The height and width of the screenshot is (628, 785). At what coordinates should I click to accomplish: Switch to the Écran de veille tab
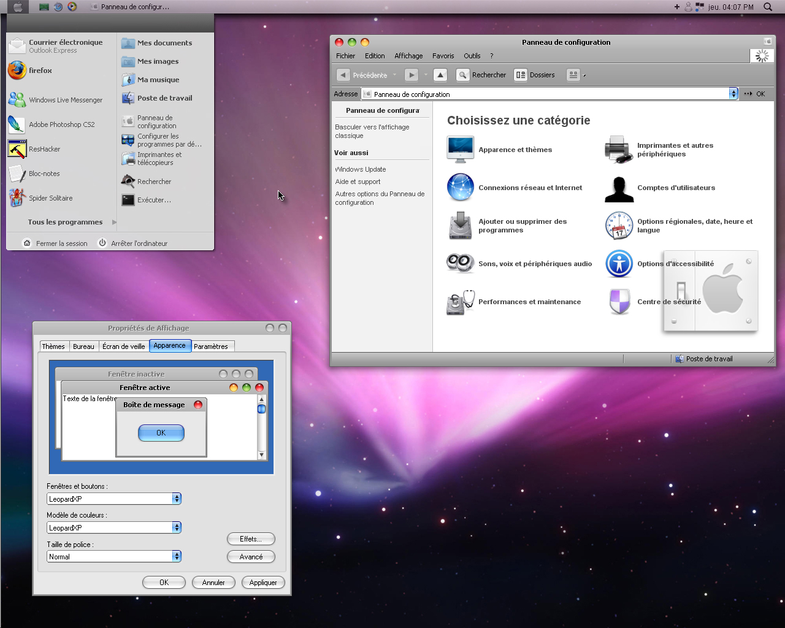[x=123, y=347]
